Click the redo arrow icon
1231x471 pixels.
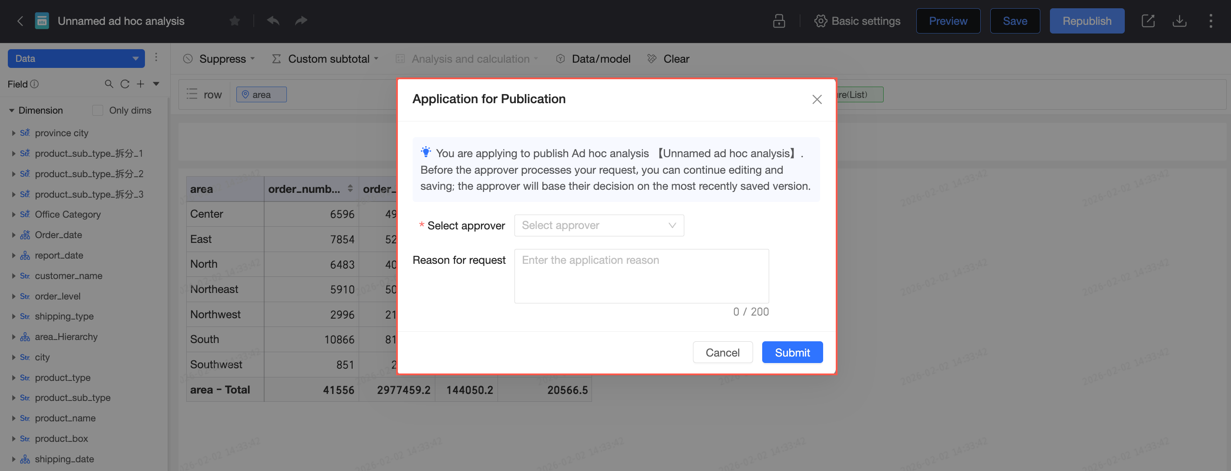[301, 21]
